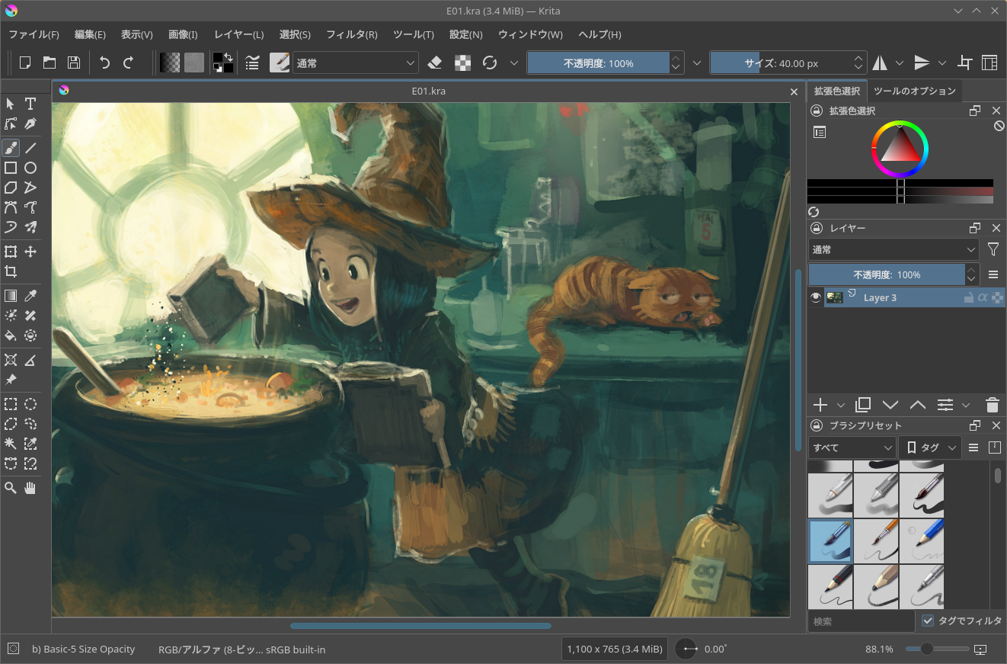Image resolution: width=1007 pixels, height=664 pixels.
Task: Toggle Layer 3 alpha inheritance
Action: [x=983, y=297]
